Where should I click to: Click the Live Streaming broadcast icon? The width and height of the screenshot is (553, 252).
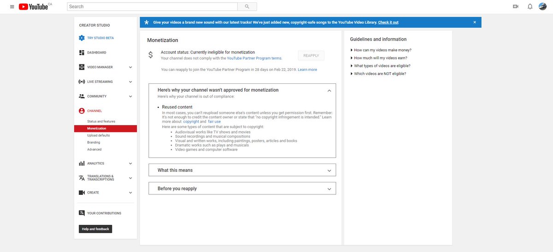(82, 82)
